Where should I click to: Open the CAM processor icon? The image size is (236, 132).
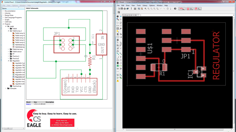point(128,9)
